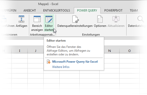This screenshot has width=147, height=95.
Task: Click the Aktualisieren update icon
Action: click(x=116, y=19)
